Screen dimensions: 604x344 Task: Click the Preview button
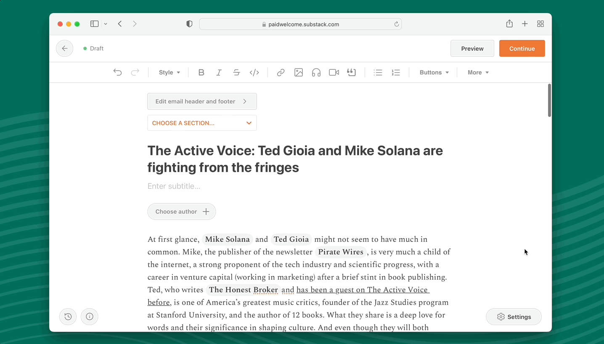pyautogui.click(x=472, y=48)
